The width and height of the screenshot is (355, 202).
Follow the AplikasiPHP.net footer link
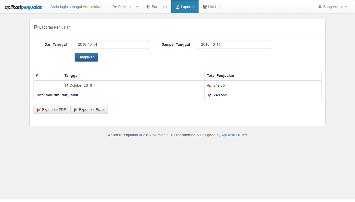pos(234,135)
